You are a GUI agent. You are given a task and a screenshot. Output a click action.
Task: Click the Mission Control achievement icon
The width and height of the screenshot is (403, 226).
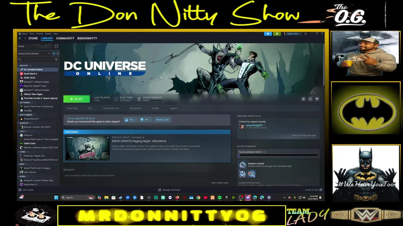pyautogui.click(x=242, y=165)
